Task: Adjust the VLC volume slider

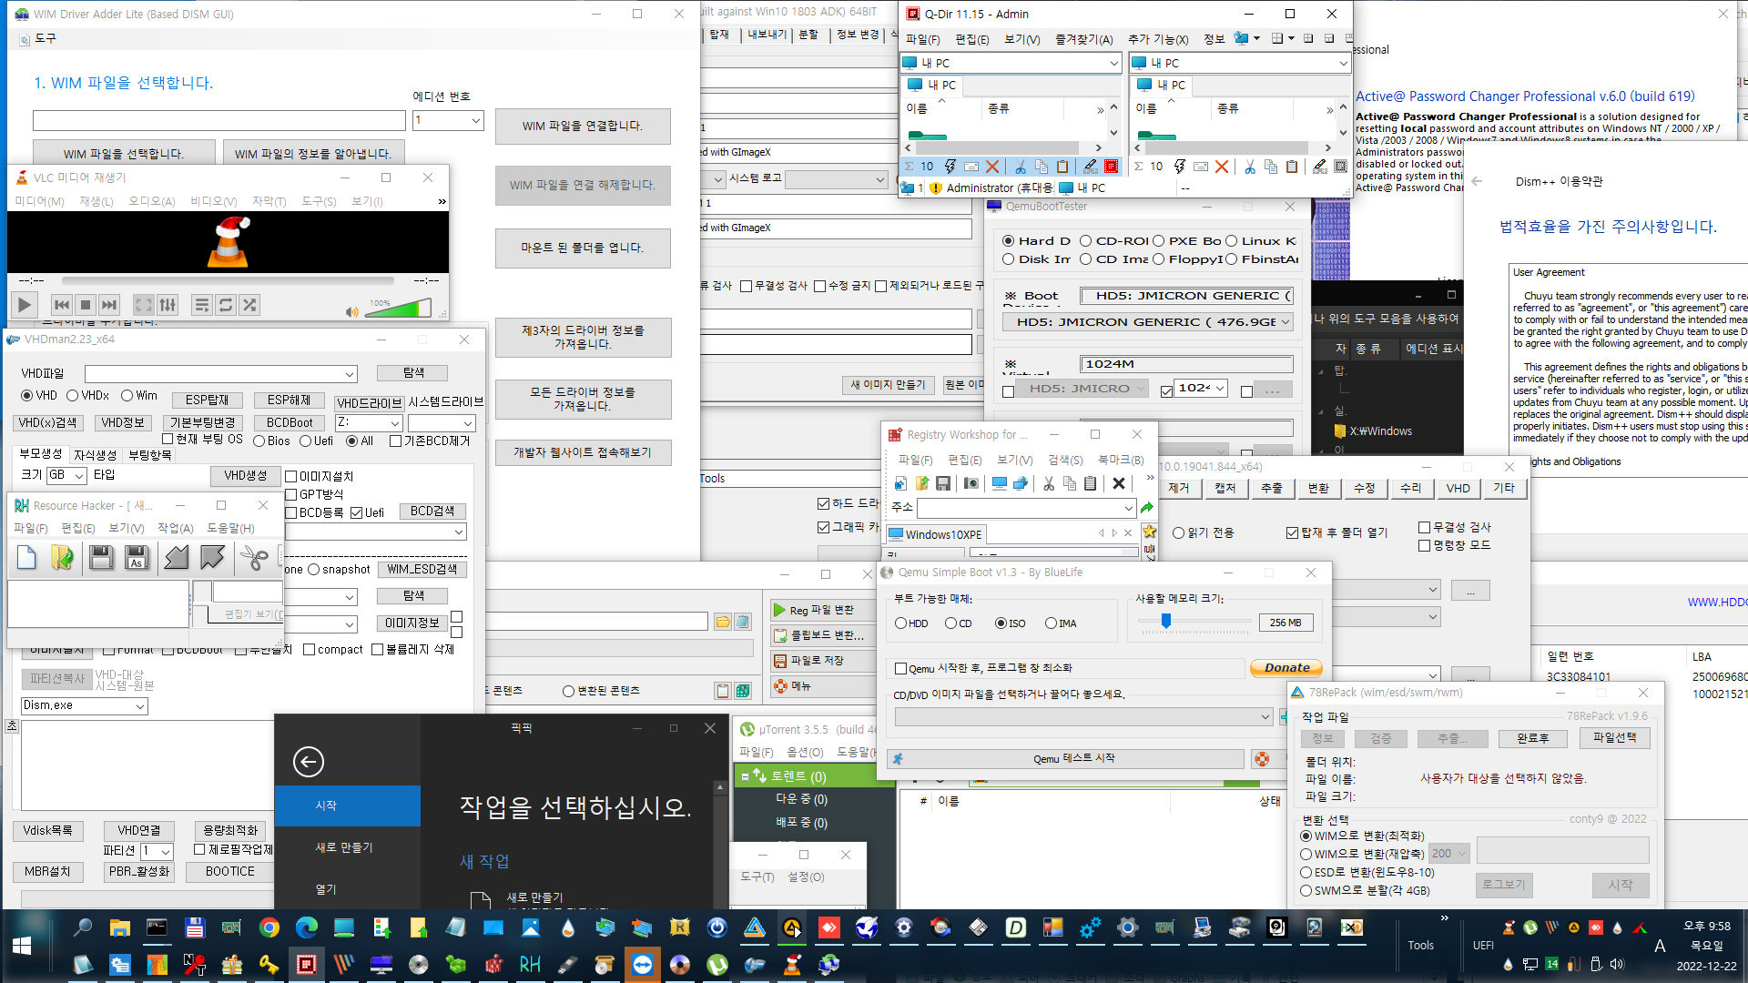Action: [x=397, y=309]
